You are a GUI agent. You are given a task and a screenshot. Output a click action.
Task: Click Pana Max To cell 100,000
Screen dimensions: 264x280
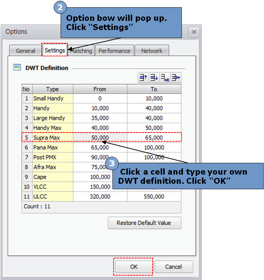tap(154, 148)
